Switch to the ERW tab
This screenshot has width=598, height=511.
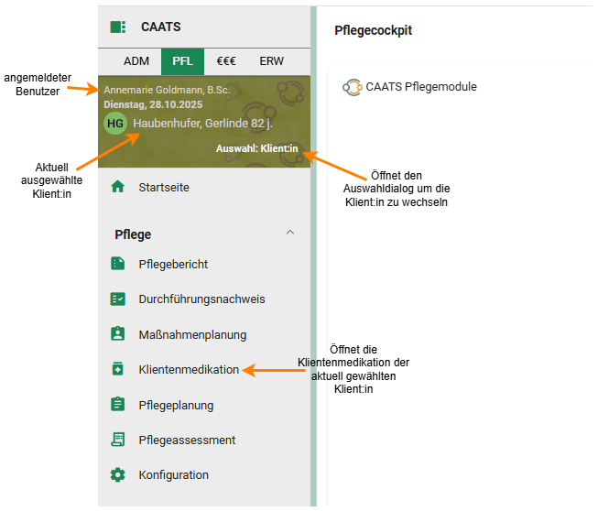pos(271,61)
